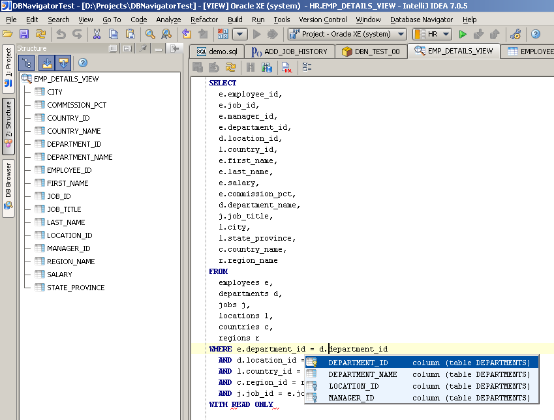
Task: Open Find with the magnifier icon
Action: click(x=150, y=34)
